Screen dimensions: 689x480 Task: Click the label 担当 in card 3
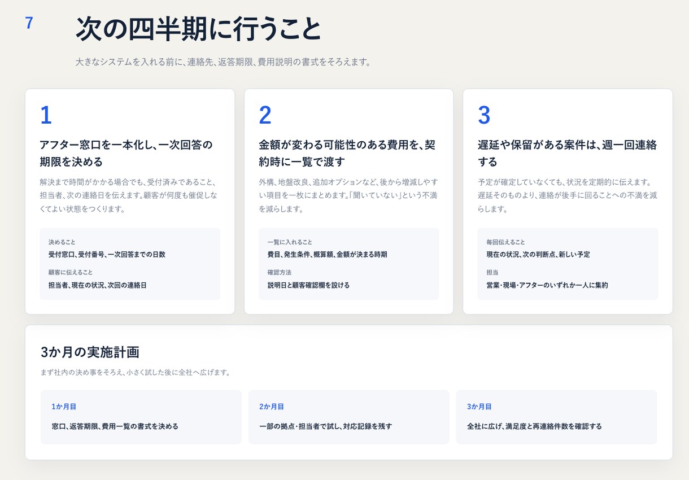pyautogui.click(x=492, y=272)
